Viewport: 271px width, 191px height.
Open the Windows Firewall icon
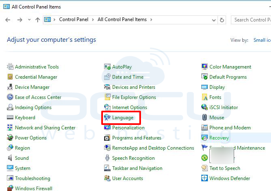[x=10, y=188]
